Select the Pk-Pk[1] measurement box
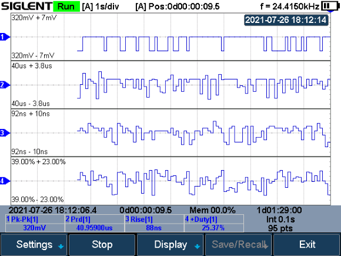Image resolution: width=341 pixels, height=256 pixels. (35, 224)
